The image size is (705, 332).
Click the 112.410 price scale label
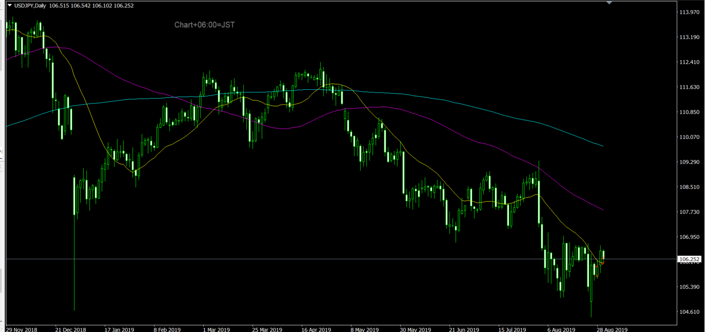(689, 62)
